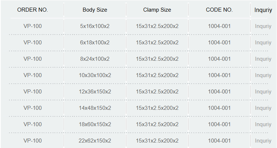The height and width of the screenshot is (148, 277).
Task: Click Inquriy link for 5x16x100x2 row
Action: (263, 26)
